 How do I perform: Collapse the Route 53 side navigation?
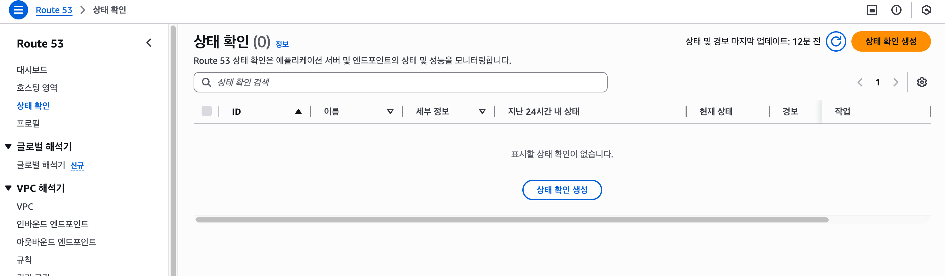(x=149, y=43)
